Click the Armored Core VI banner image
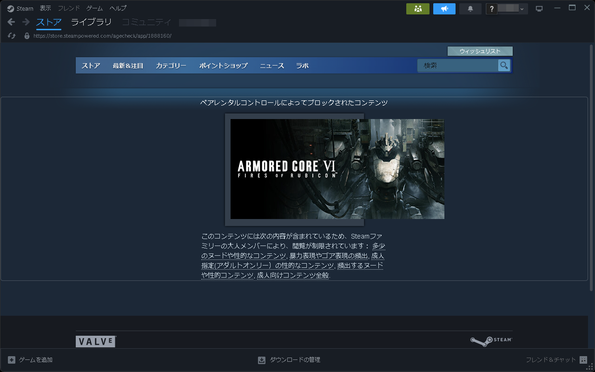 338,169
